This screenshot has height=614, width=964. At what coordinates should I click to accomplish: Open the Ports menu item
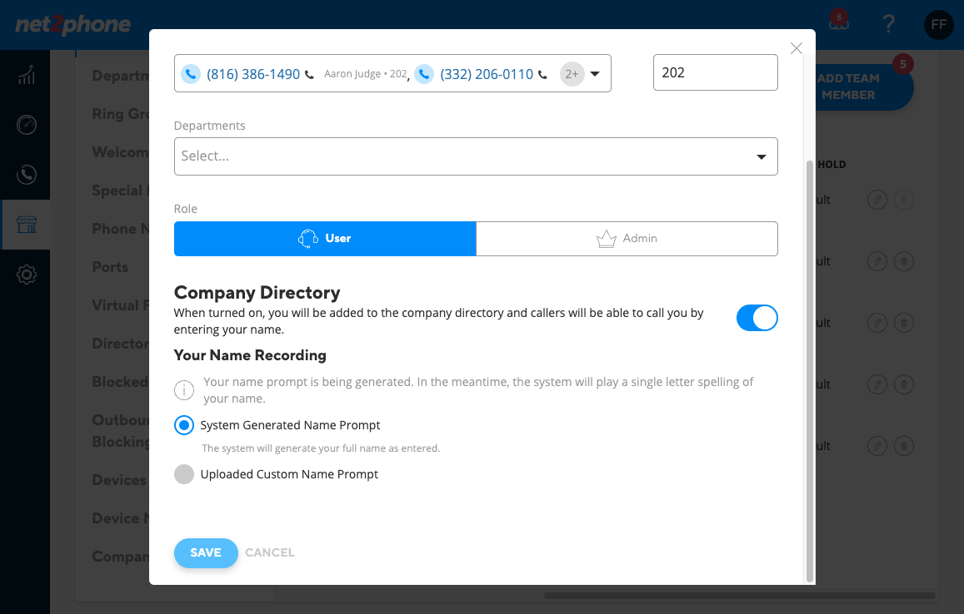[x=110, y=267]
